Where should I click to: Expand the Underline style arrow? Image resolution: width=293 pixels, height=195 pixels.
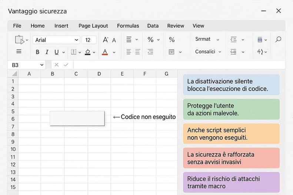click(x=64, y=53)
